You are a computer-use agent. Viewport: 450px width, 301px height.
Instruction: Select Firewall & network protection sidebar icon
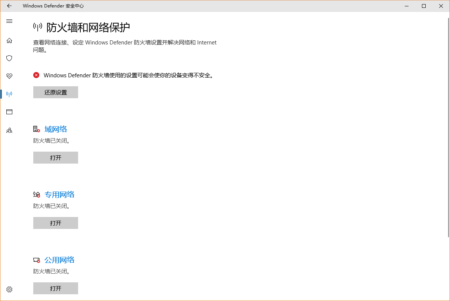click(9, 94)
